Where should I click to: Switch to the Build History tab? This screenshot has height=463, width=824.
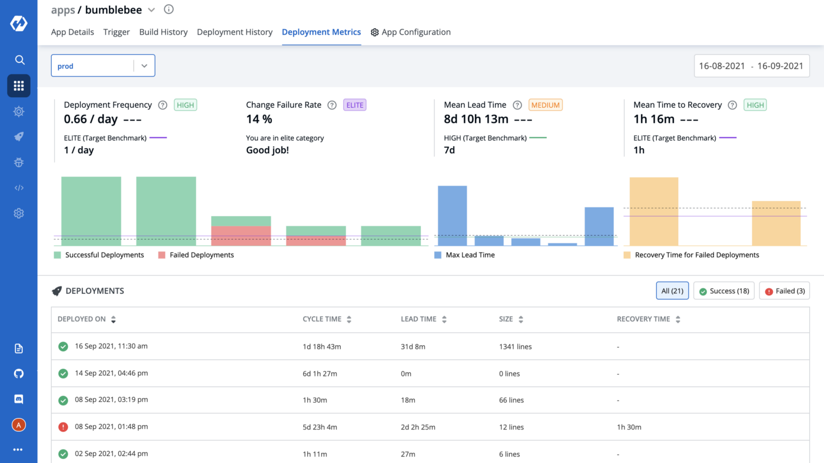(163, 32)
